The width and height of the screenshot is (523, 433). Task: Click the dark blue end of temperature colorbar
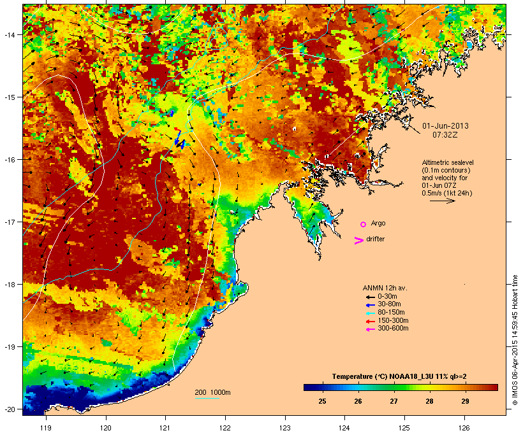[309, 387]
